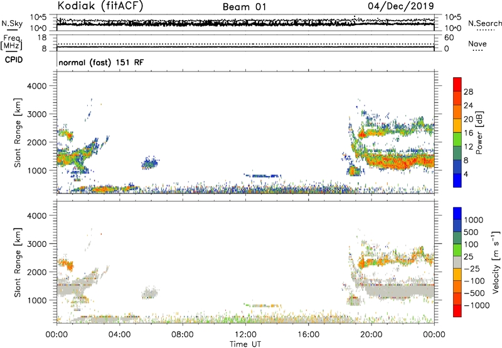
Task: Click the blue bottom of Power colorbar
Action: pyautogui.click(x=457, y=180)
